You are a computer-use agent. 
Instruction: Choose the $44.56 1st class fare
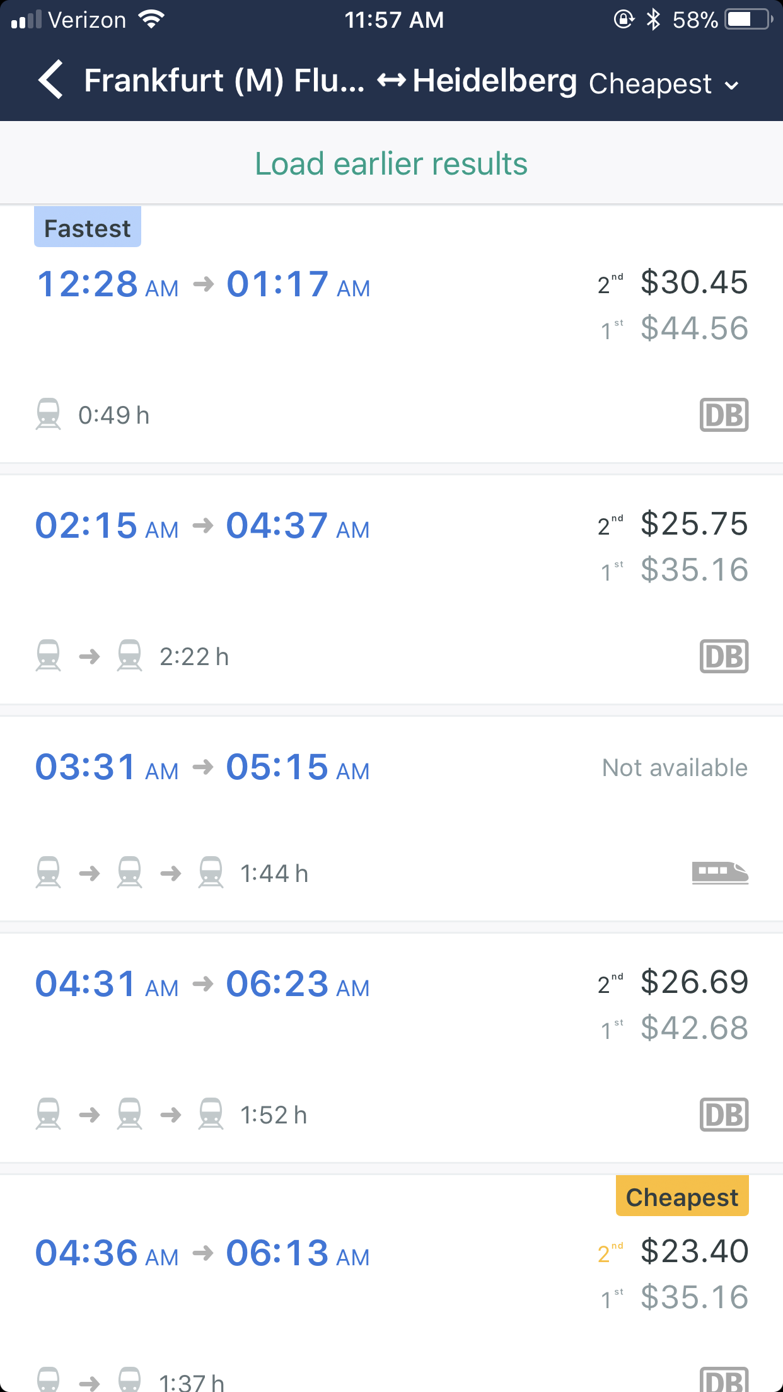(x=693, y=328)
